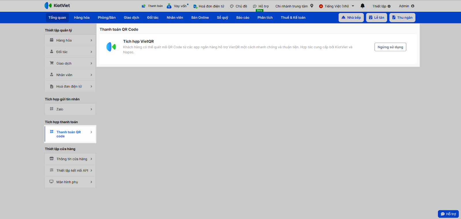The image size is (461, 219).
Task: Click the Thiết lập cửa hàng heading
Action: coord(60,149)
